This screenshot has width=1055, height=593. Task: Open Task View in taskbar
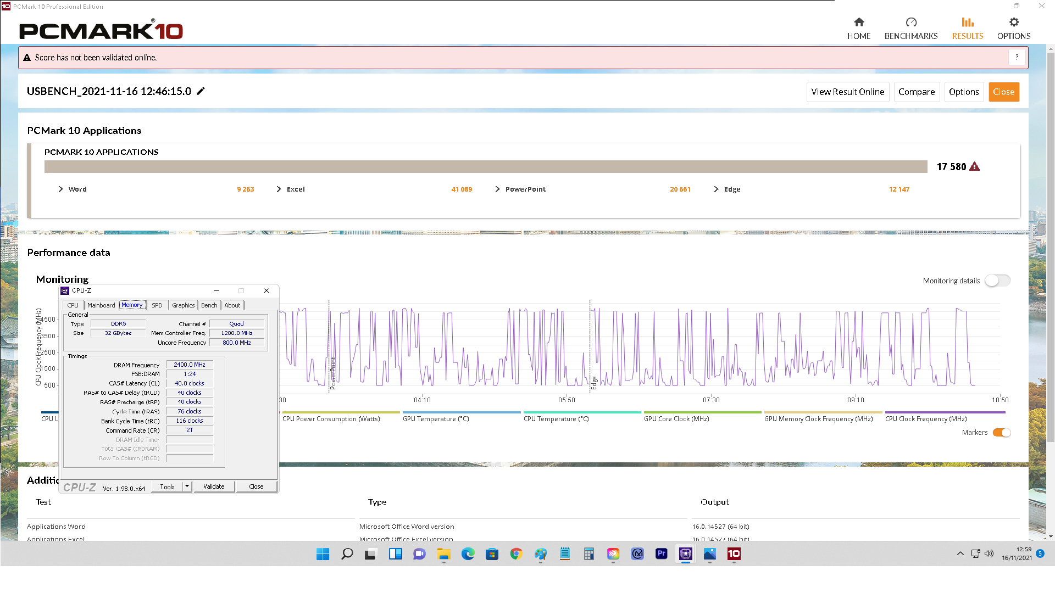point(371,554)
